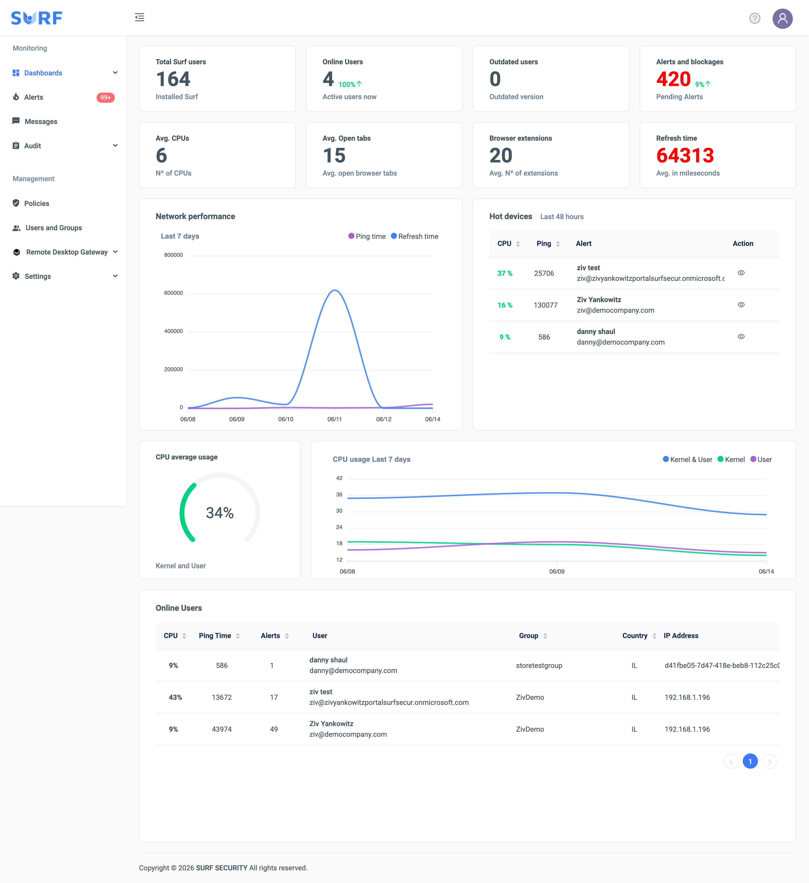This screenshot has height=883, width=809.
Task: Expand the Audit menu chevron
Action: [115, 145]
